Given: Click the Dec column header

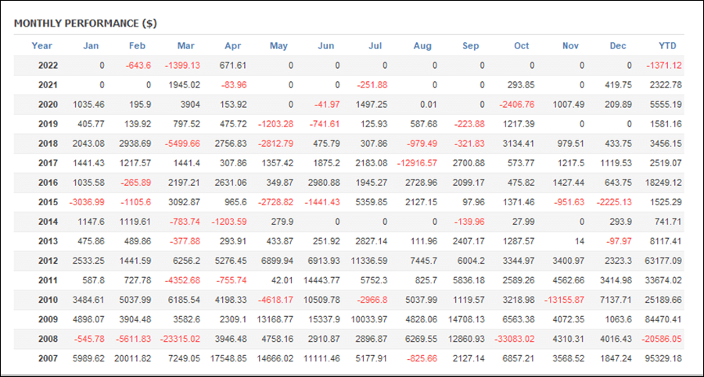Looking at the screenshot, I should 618,46.
